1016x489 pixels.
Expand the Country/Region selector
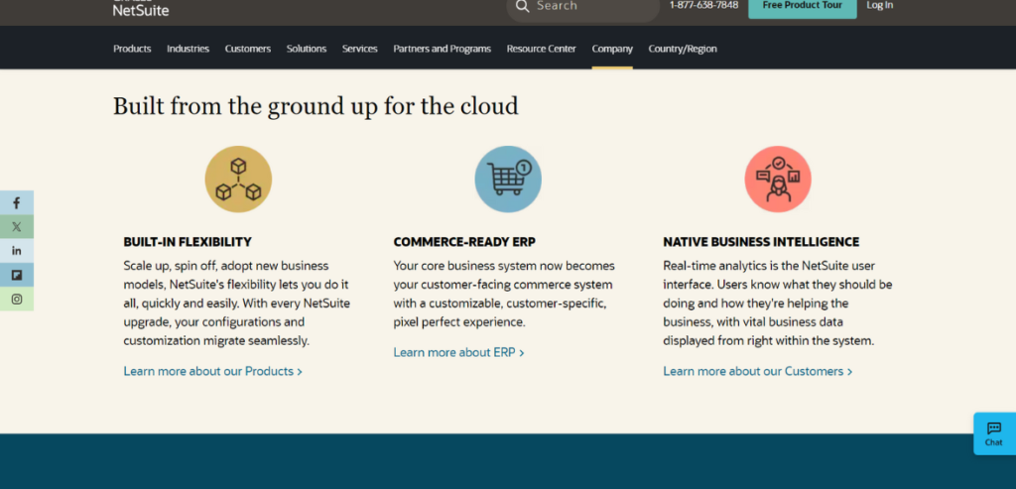683,49
